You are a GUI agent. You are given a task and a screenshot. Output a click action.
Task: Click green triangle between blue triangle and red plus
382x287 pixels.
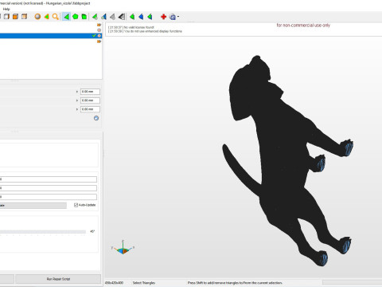(150, 17)
